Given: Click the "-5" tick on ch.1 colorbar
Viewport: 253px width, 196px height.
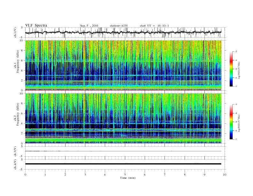Looking at the screenshot, I should coord(235,69).
